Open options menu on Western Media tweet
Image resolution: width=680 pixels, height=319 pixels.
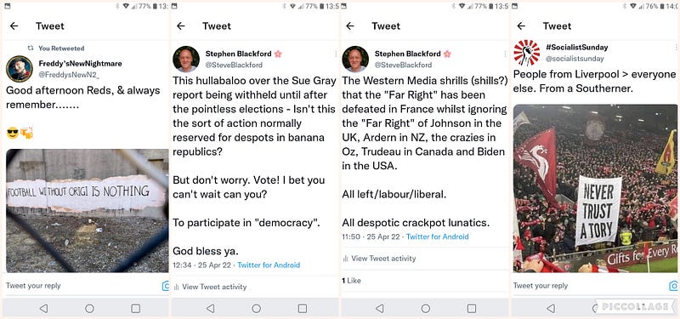[x=505, y=54]
